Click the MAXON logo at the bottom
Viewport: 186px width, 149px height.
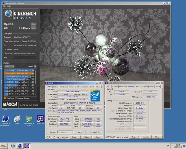[x=10, y=104]
